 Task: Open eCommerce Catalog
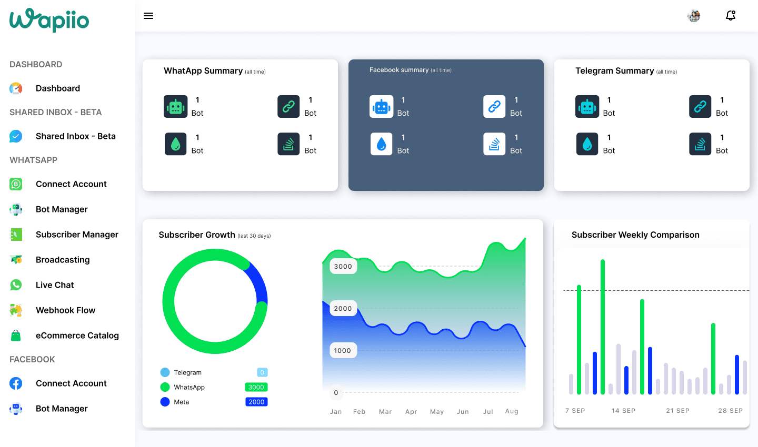[x=77, y=336]
